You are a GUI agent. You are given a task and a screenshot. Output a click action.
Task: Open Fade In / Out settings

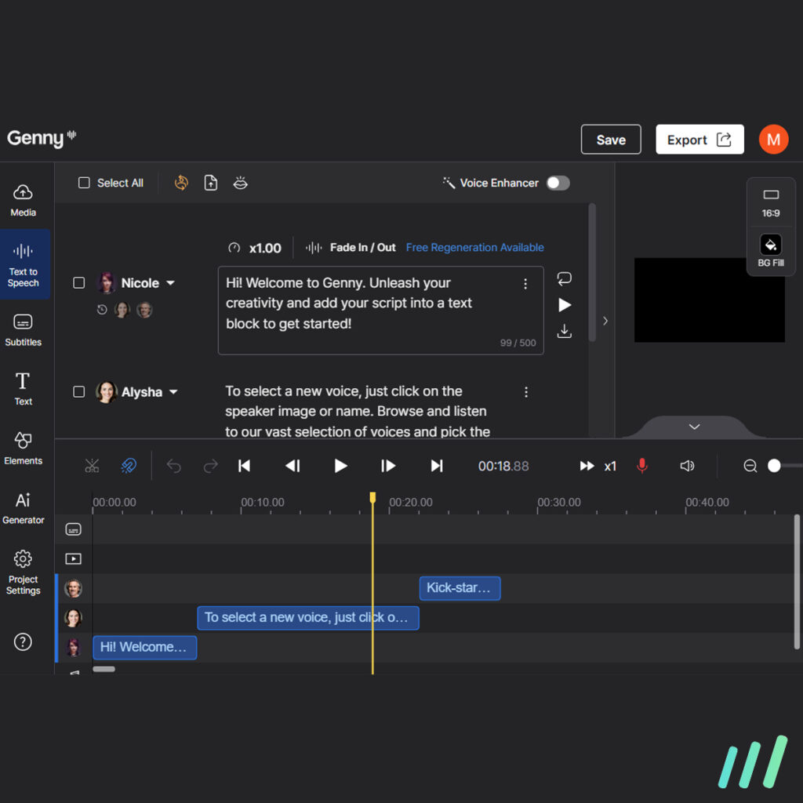pyautogui.click(x=351, y=248)
